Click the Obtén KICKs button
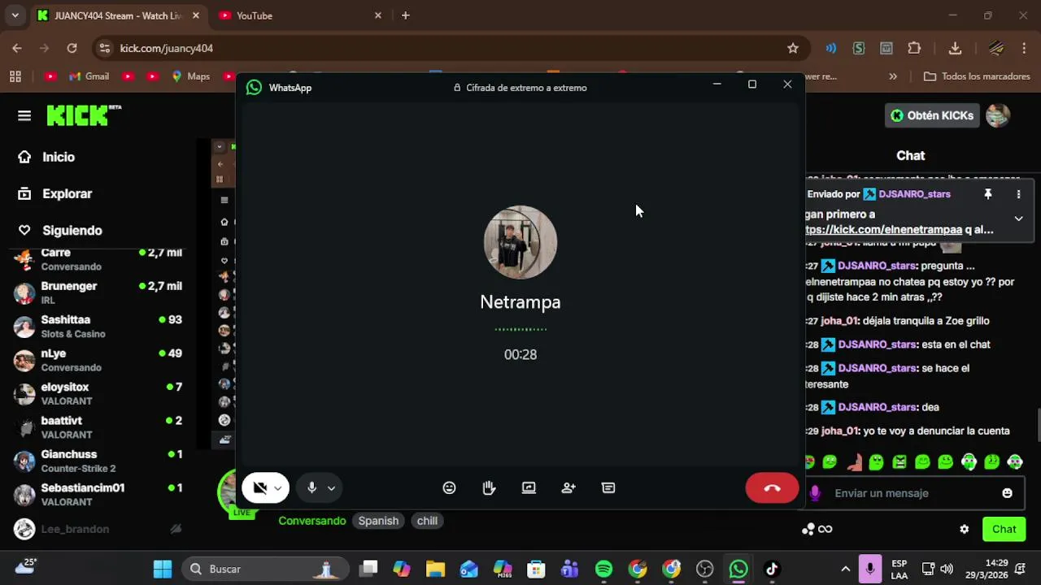 [932, 115]
